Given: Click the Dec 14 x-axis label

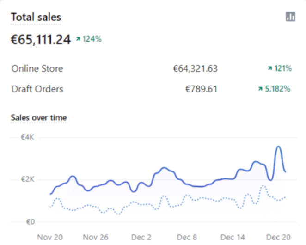Looking at the screenshot, I should 233,237.
